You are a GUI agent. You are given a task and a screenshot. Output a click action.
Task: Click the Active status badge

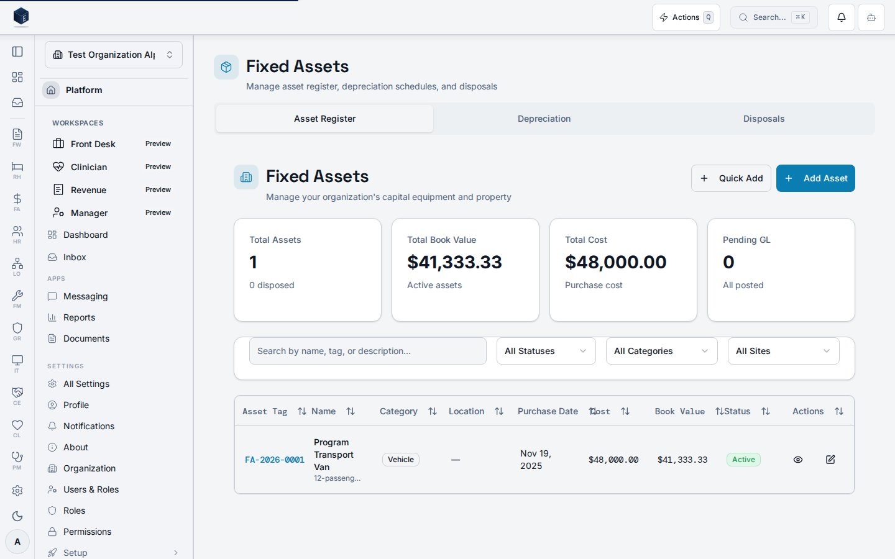(743, 460)
